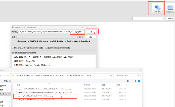Click the Luatools logo in the dialog title bar
The image size is (175, 107).
coord(13,27)
